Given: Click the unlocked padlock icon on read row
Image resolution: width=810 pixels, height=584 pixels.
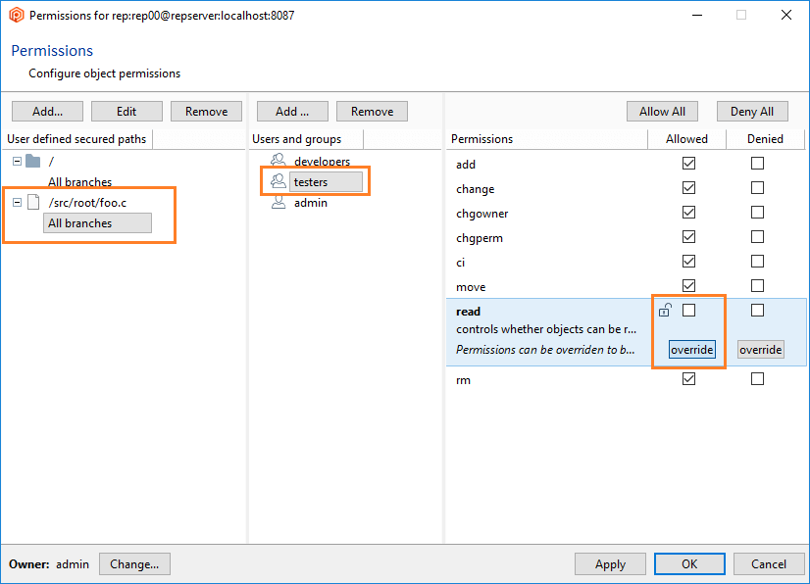Looking at the screenshot, I should click(x=665, y=310).
